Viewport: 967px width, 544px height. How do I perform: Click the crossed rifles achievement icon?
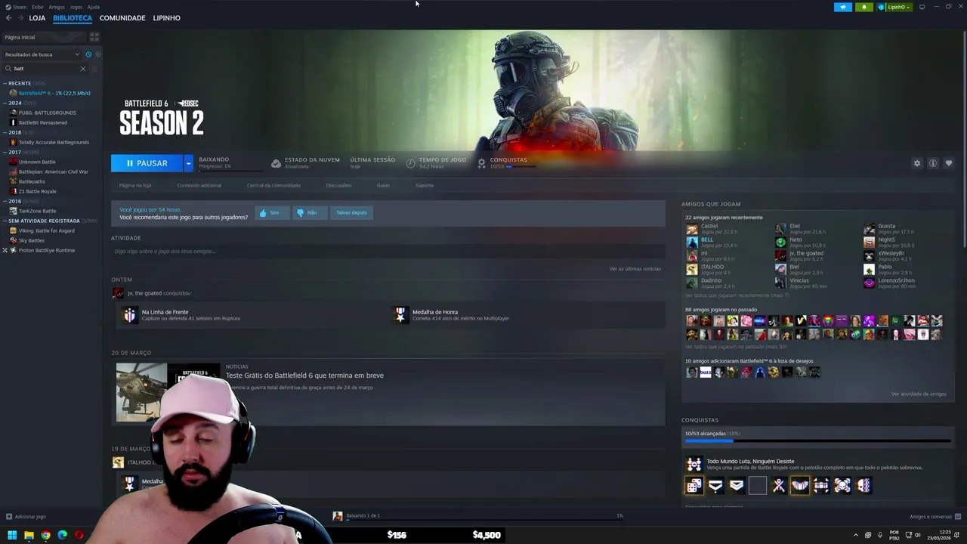click(x=779, y=486)
